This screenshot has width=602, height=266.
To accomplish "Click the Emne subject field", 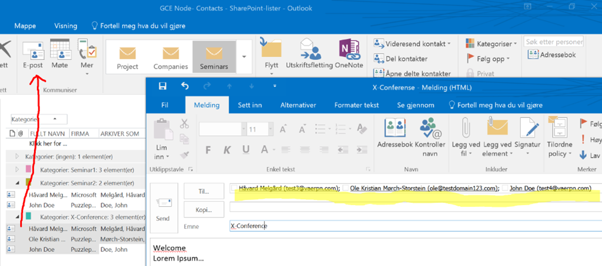I will [x=412, y=226].
